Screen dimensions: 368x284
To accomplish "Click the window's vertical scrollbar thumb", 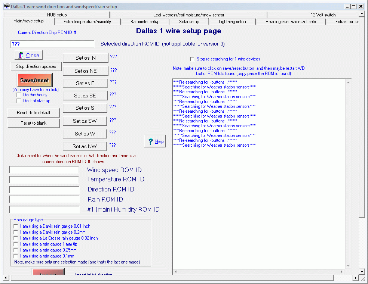I will pyautogui.click(x=362, y=117).
